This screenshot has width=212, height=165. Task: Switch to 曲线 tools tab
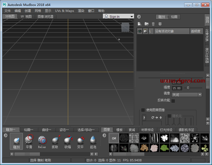(x=47, y=130)
